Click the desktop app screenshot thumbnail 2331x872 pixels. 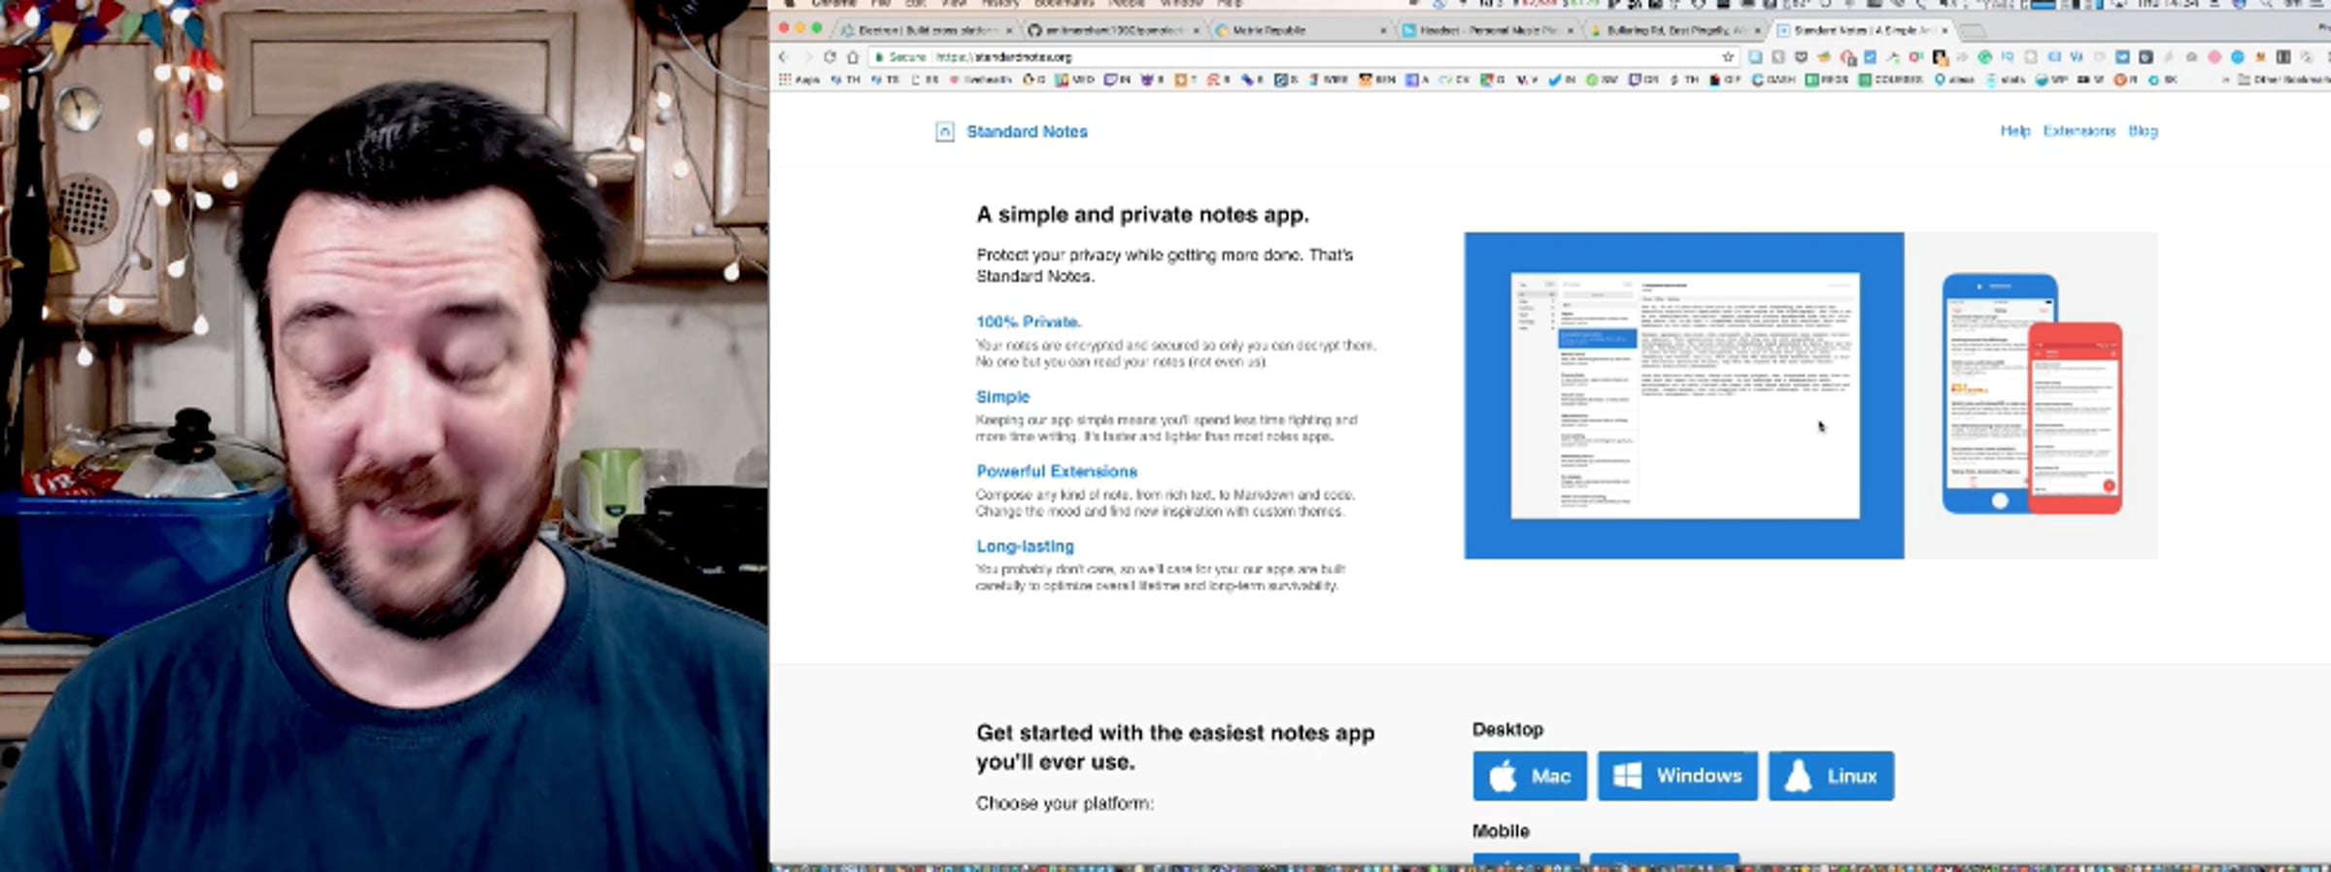pos(1684,395)
